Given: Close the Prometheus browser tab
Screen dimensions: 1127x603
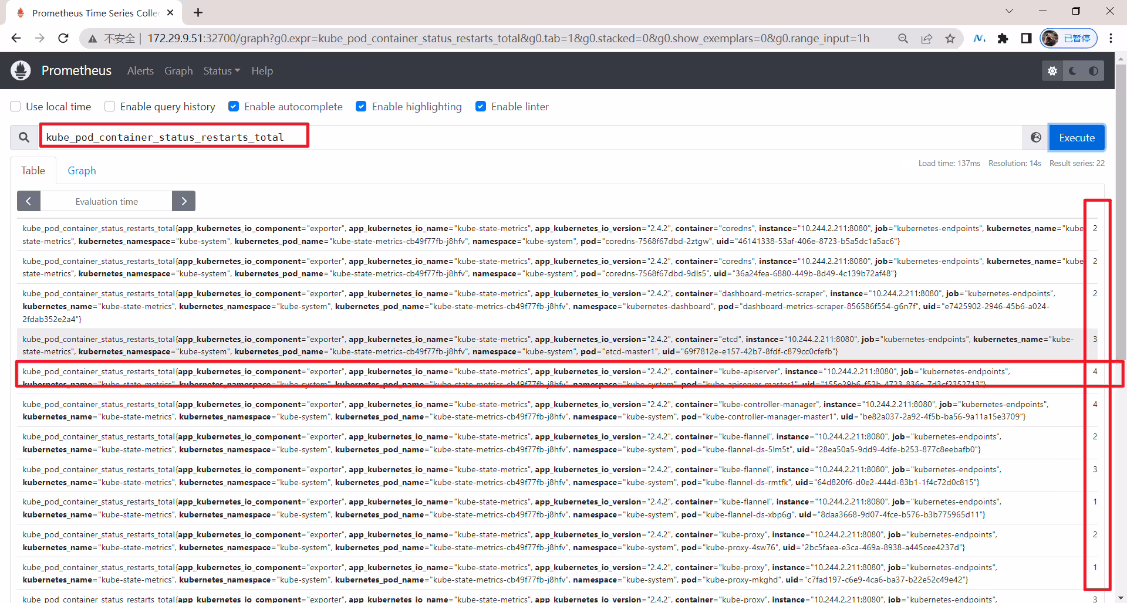Looking at the screenshot, I should (x=170, y=12).
